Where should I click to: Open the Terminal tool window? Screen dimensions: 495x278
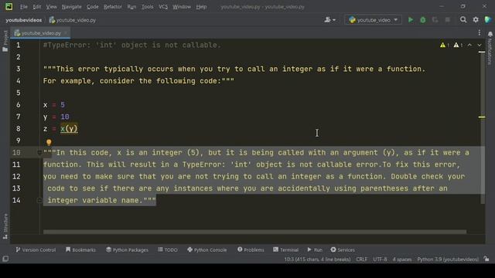[x=285, y=249]
